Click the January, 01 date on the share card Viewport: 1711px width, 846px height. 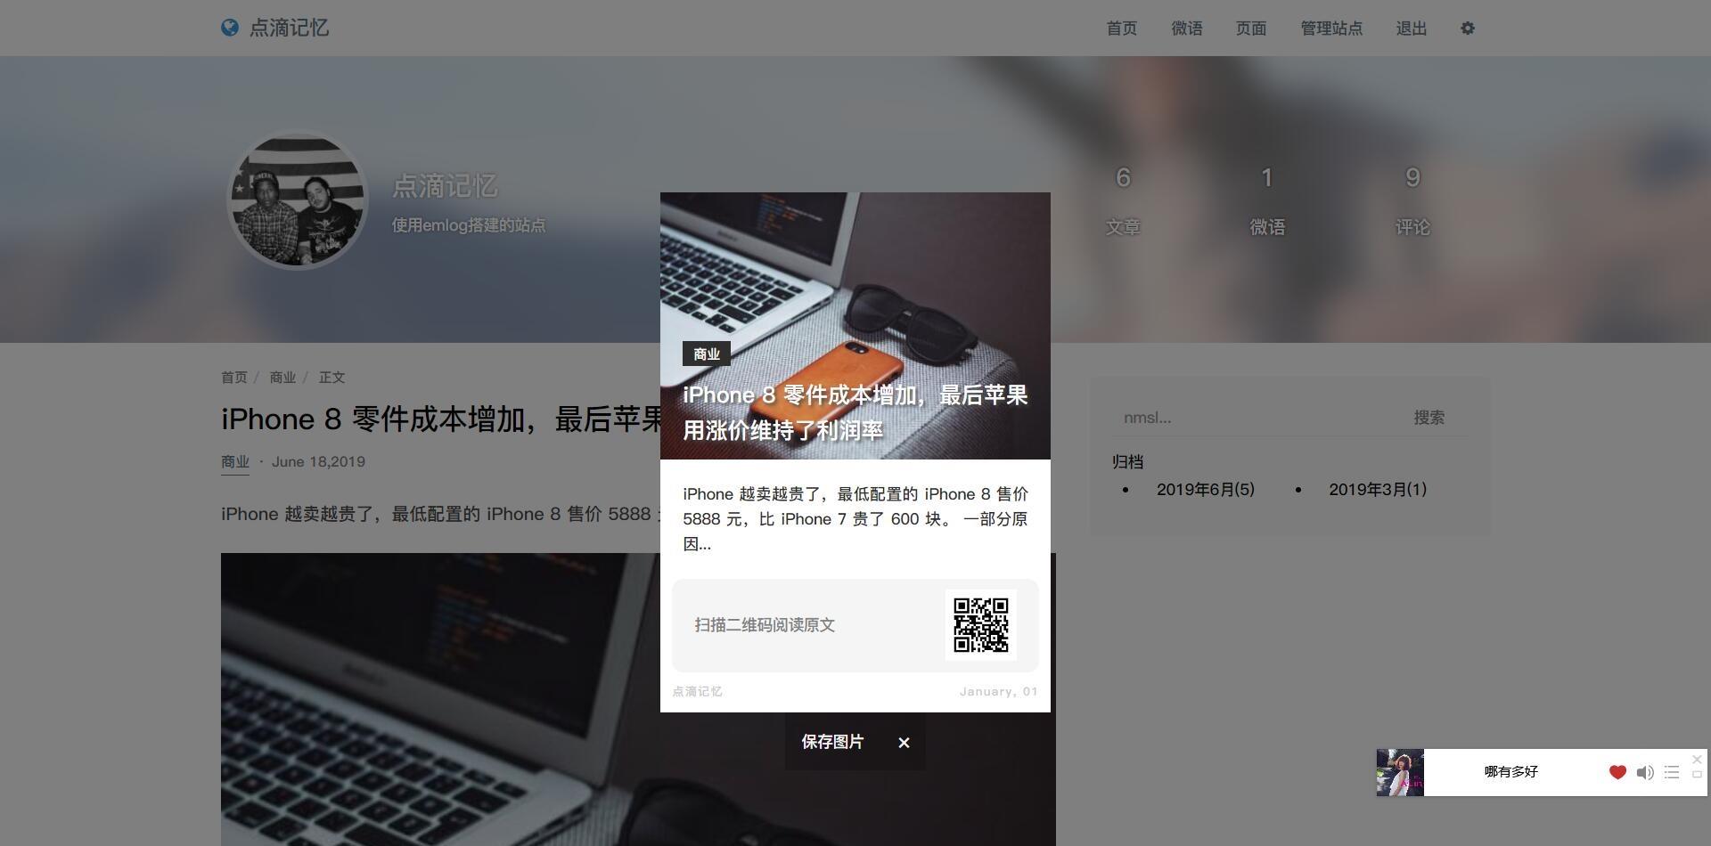coord(998,692)
